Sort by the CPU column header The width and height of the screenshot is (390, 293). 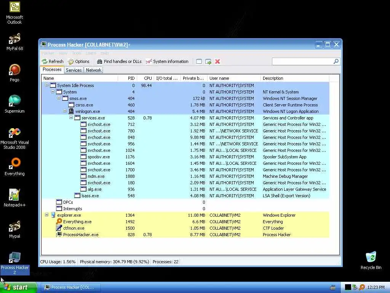click(145, 78)
